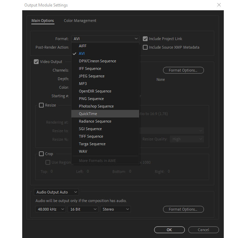Viewport: 246px width, 238px height.
Task: Open the Audio Output Auto dropdown
Action: [57, 192]
